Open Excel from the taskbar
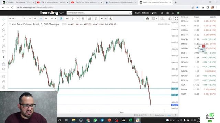Viewport: 220px width, 123px height. [131, 120]
